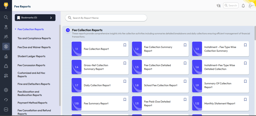The height and width of the screenshot is (116, 256).
Task: Select Tax and Compliance Reports category
Action: point(34,38)
